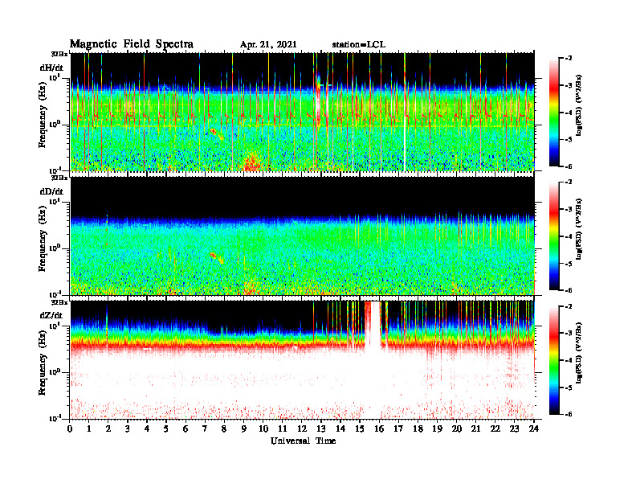Click hour "6" on the Universal Time axis
Viewport: 636px width, 492px height.
pyautogui.click(x=185, y=429)
